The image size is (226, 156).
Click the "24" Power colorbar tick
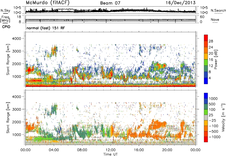pyautogui.click(x=211, y=47)
